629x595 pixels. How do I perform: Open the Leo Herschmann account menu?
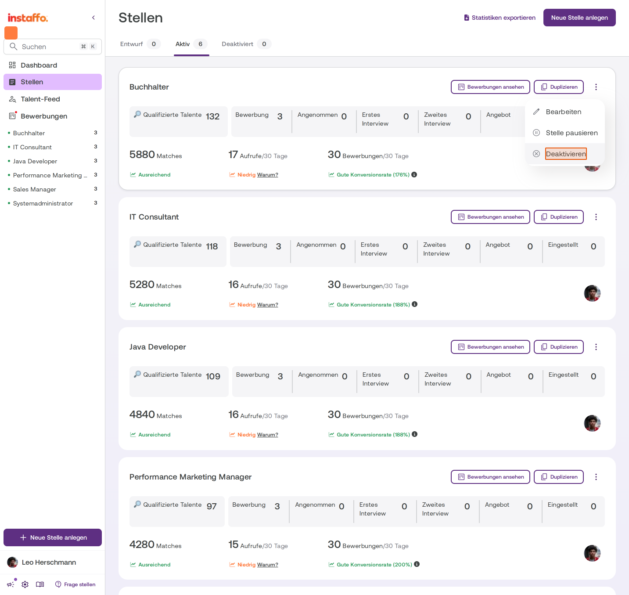(x=53, y=562)
